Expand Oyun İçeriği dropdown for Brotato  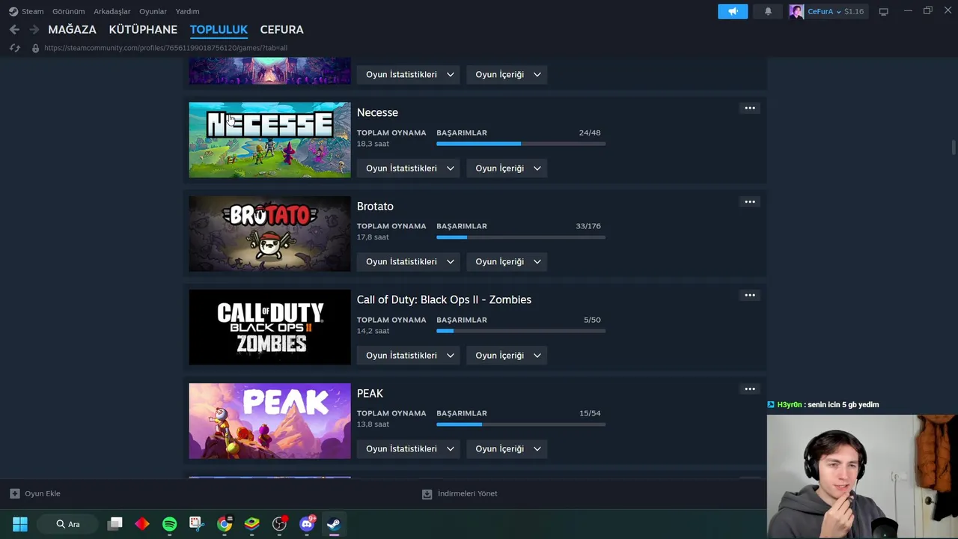tap(507, 262)
